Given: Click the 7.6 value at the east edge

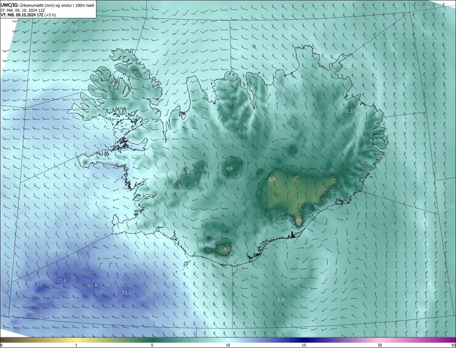Looking at the screenshot, I should pos(451,206).
